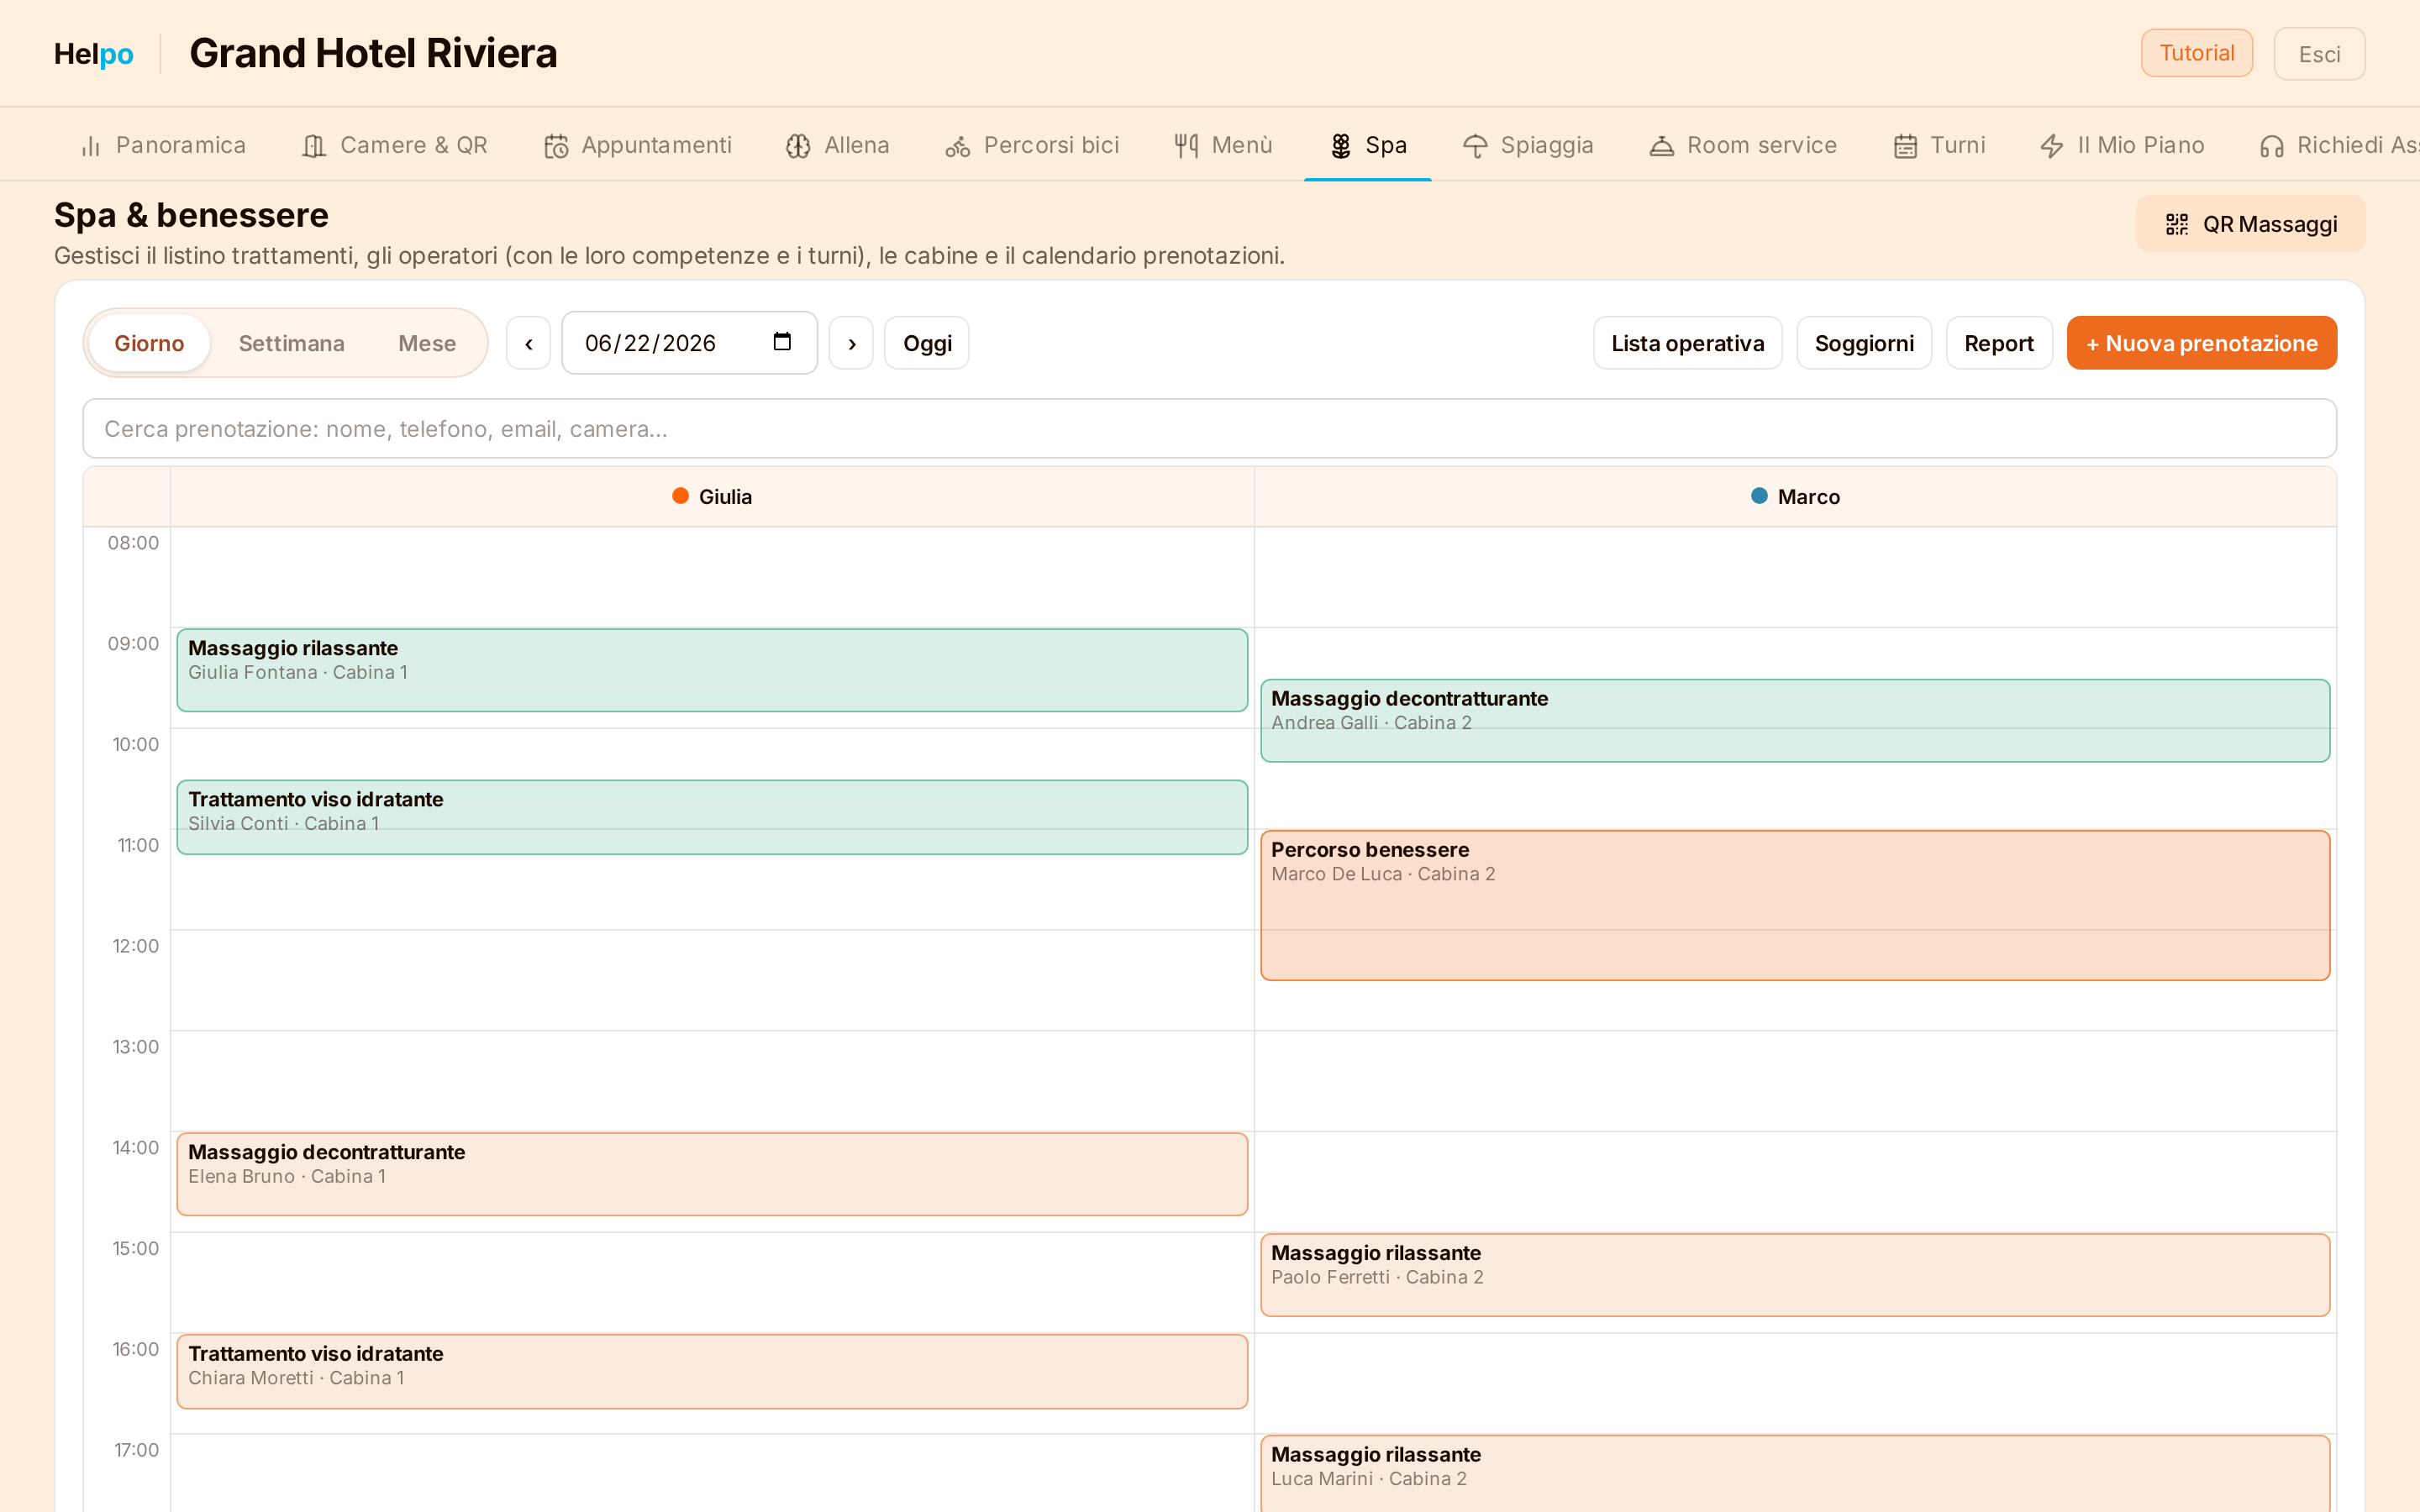Open the date picker calendar icon
Image resolution: width=2420 pixels, height=1512 pixels.
tap(782, 342)
